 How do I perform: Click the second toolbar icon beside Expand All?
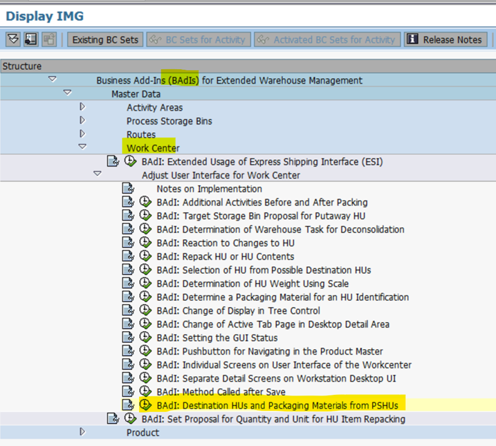click(x=30, y=39)
